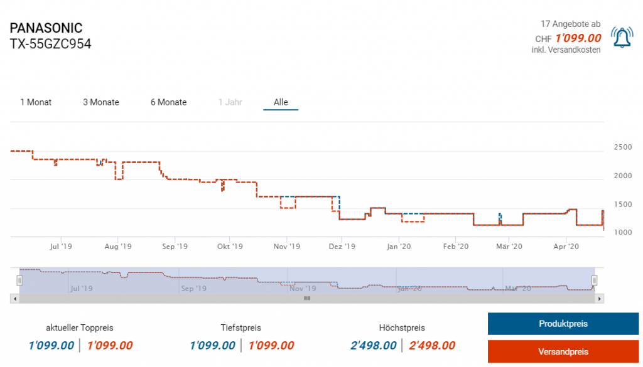643x367 pixels.
Task: Click the aktueller Toppreis red 1'099.00 value
Action: pyautogui.click(x=110, y=345)
